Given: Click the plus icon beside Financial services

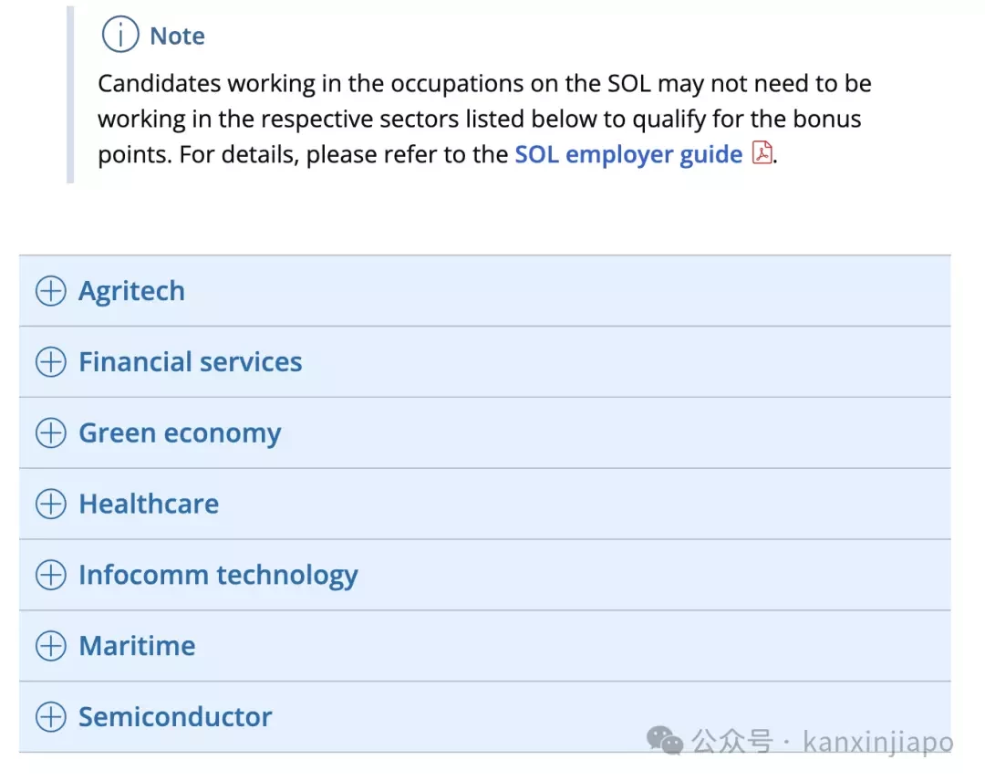Looking at the screenshot, I should coord(51,362).
